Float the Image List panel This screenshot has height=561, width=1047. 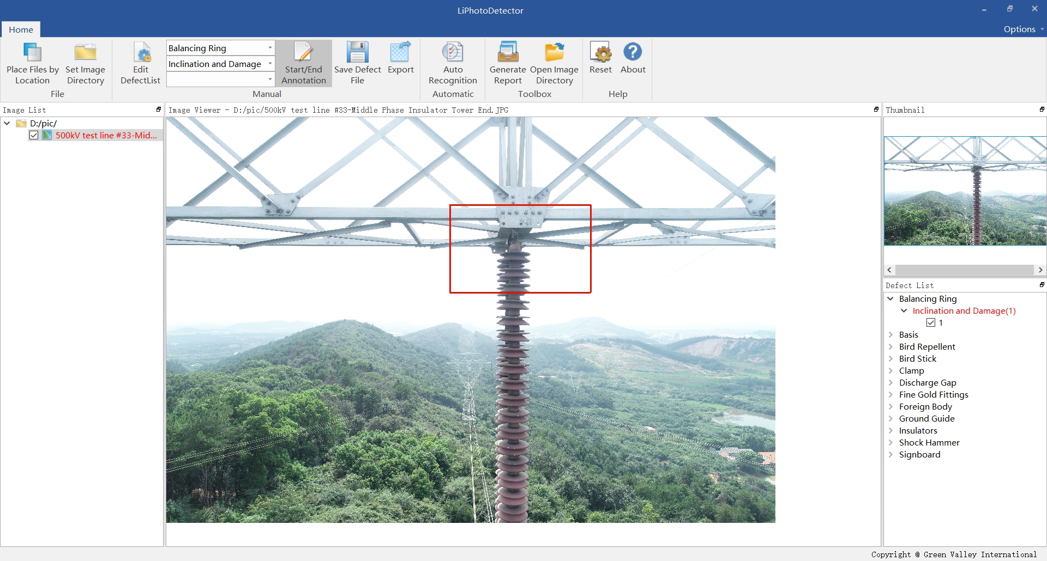point(159,109)
